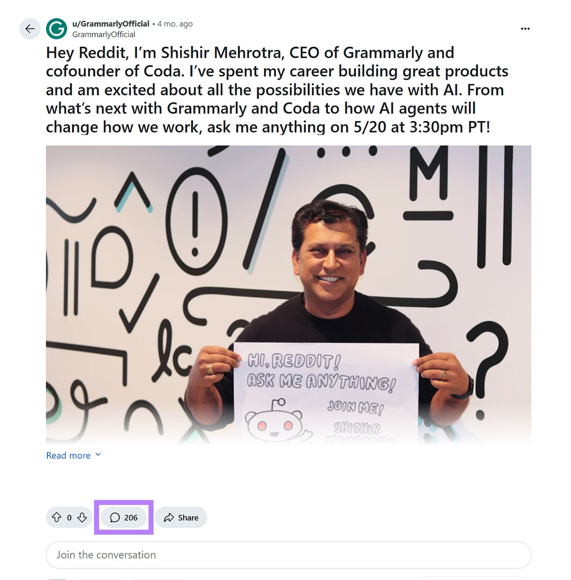Image resolution: width=571 pixels, height=580 pixels.
Task: Expand the Read more chevron
Action: [98, 455]
